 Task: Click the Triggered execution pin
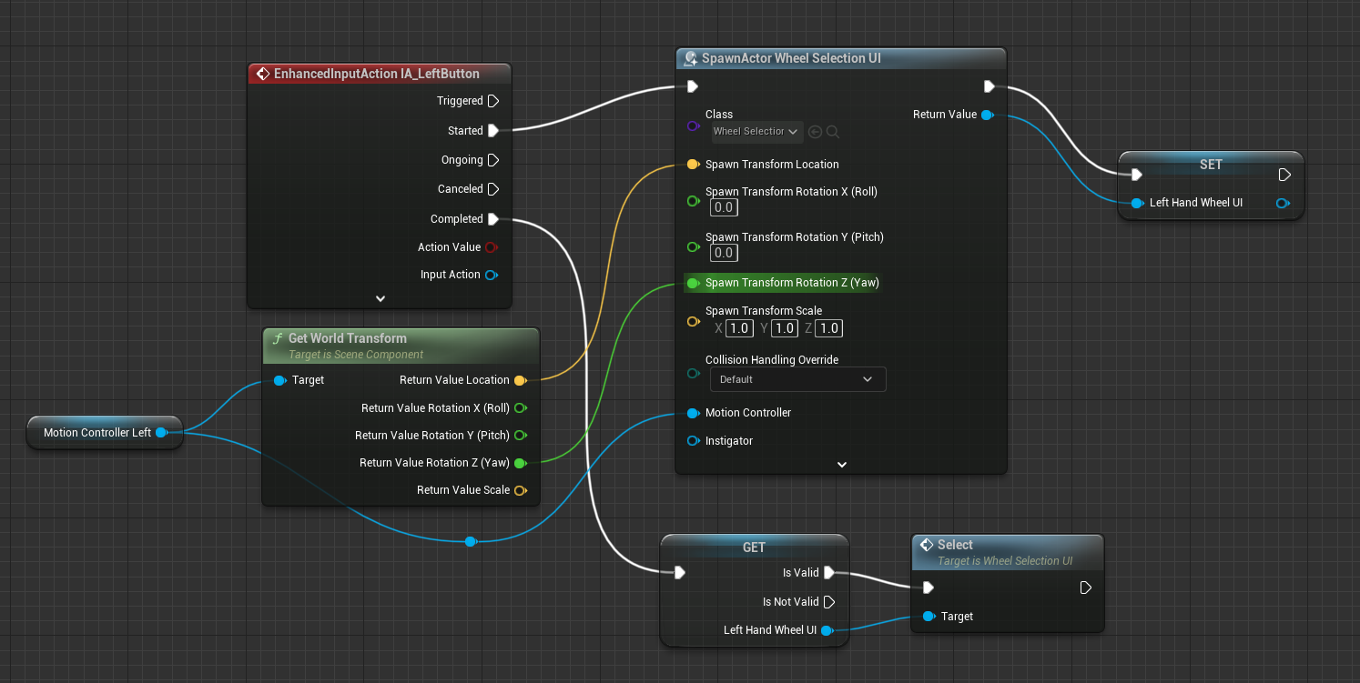click(492, 101)
